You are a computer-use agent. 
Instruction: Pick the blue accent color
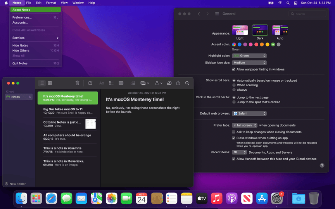click(x=240, y=45)
